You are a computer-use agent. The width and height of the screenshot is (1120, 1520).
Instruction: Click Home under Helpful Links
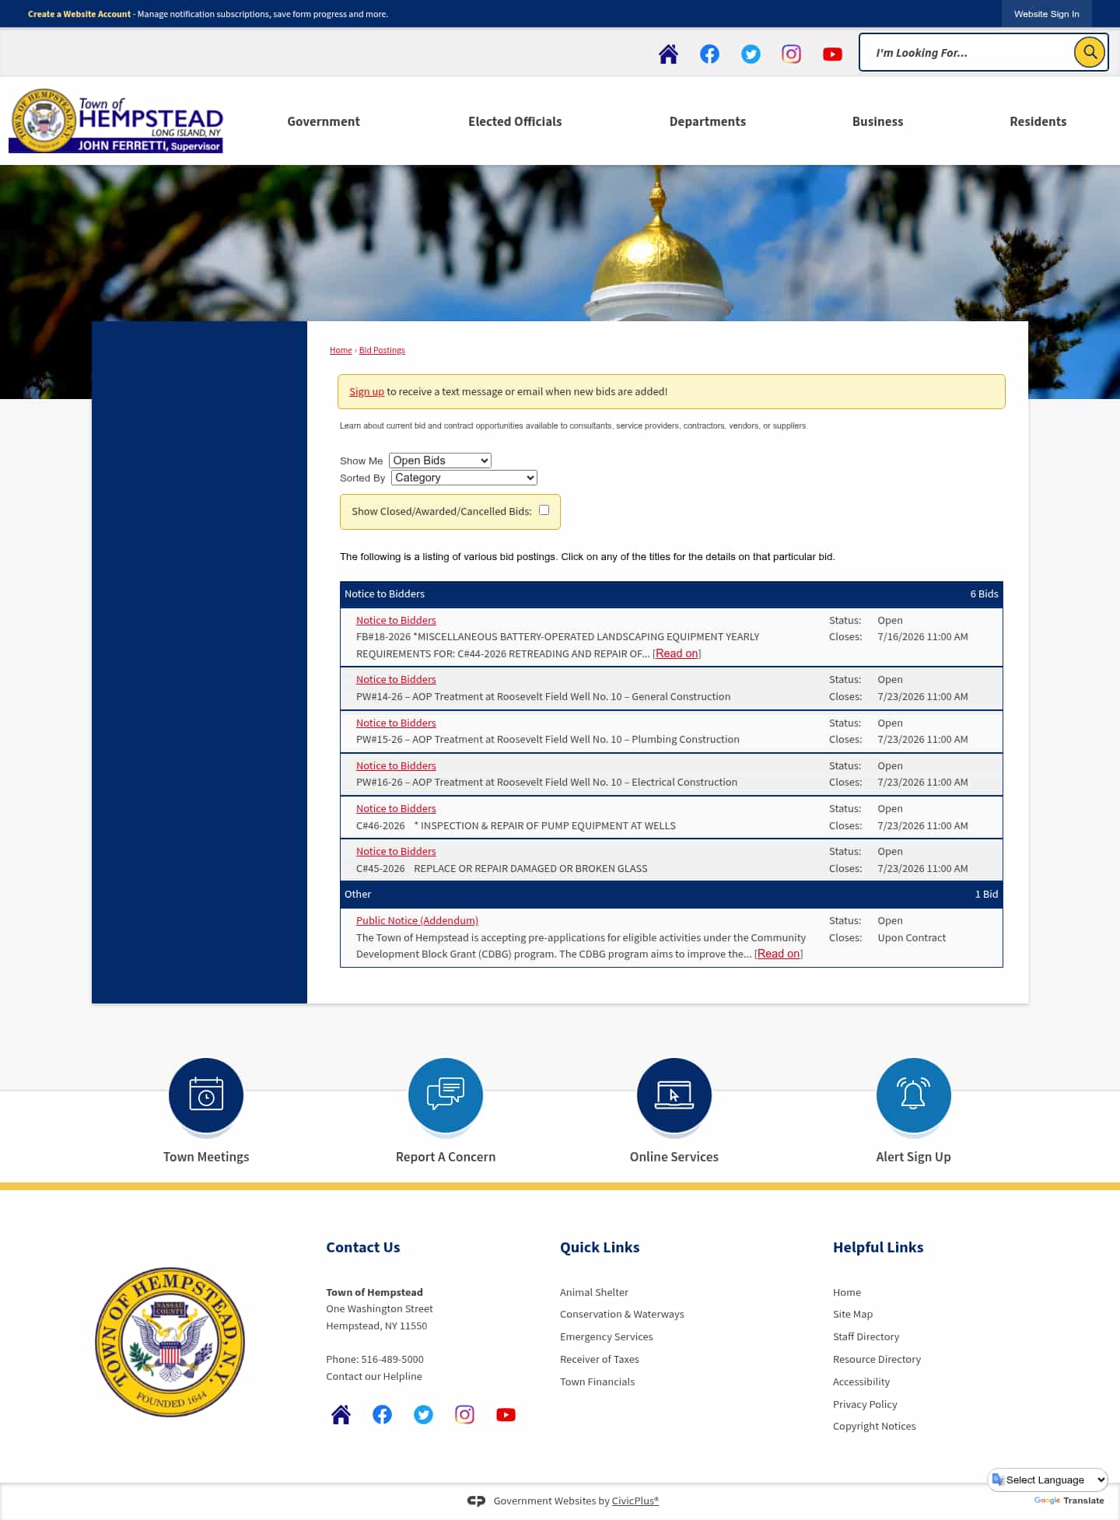pyautogui.click(x=847, y=1292)
